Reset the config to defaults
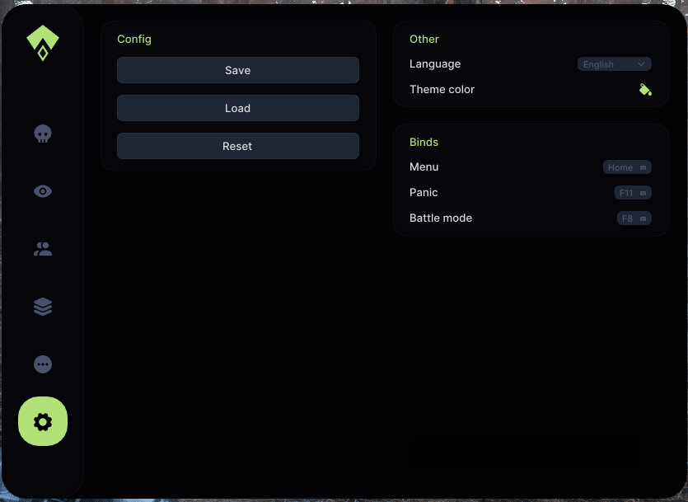 coord(237,146)
